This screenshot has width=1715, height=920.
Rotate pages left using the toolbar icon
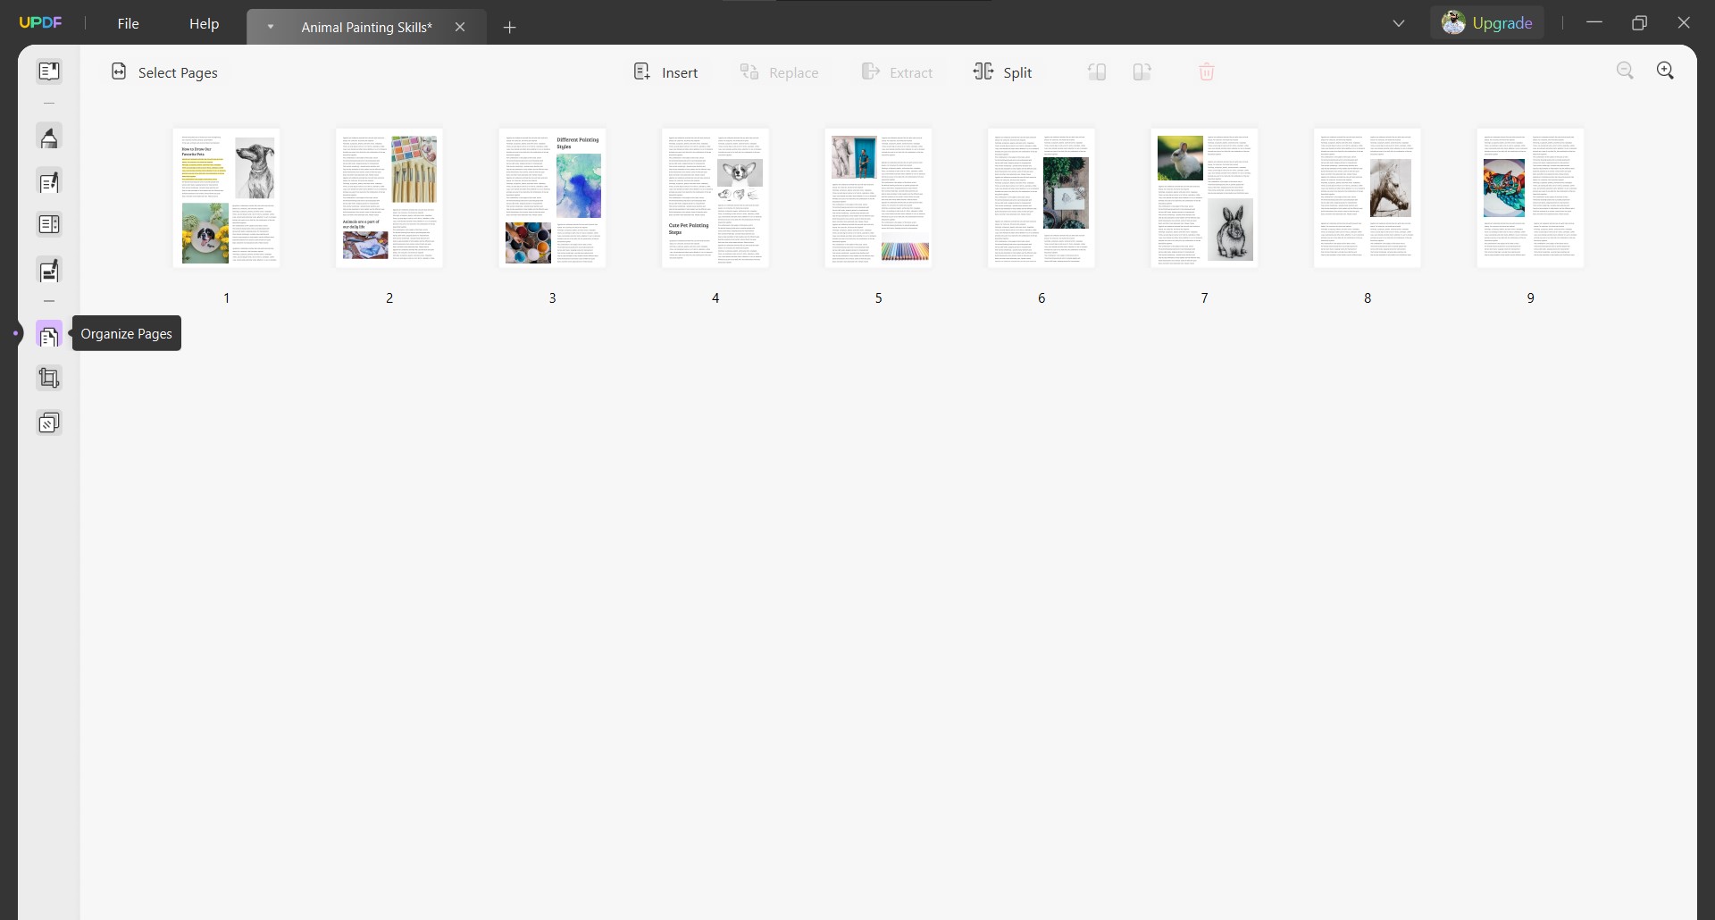pyautogui.click(x=1097, y=71)
